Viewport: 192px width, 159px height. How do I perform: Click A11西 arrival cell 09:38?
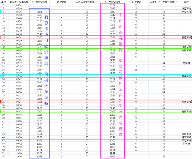pyautogui.click(x=113, y=102)
